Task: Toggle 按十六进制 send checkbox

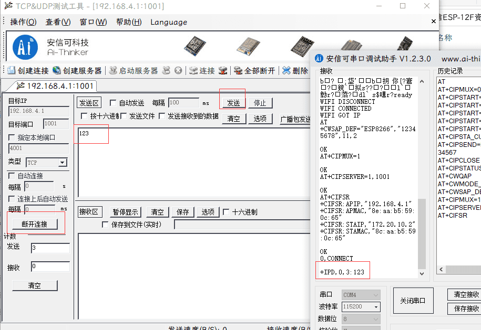Action: coord(84,116)
